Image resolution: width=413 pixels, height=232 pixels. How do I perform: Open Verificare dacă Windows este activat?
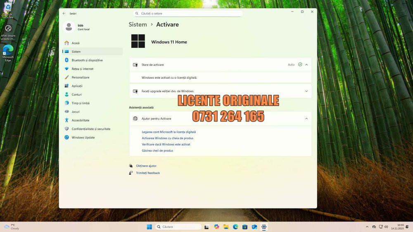[x=166, y=144]
